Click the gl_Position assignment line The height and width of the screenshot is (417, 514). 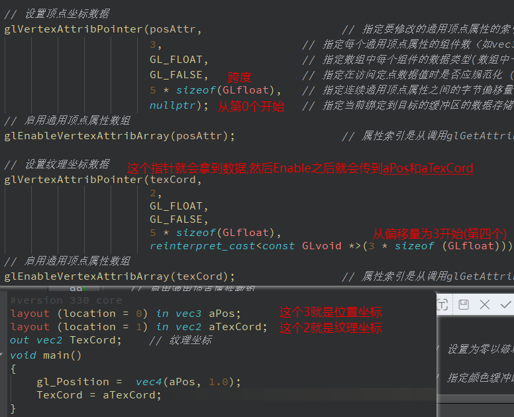(x=139, y=382)
